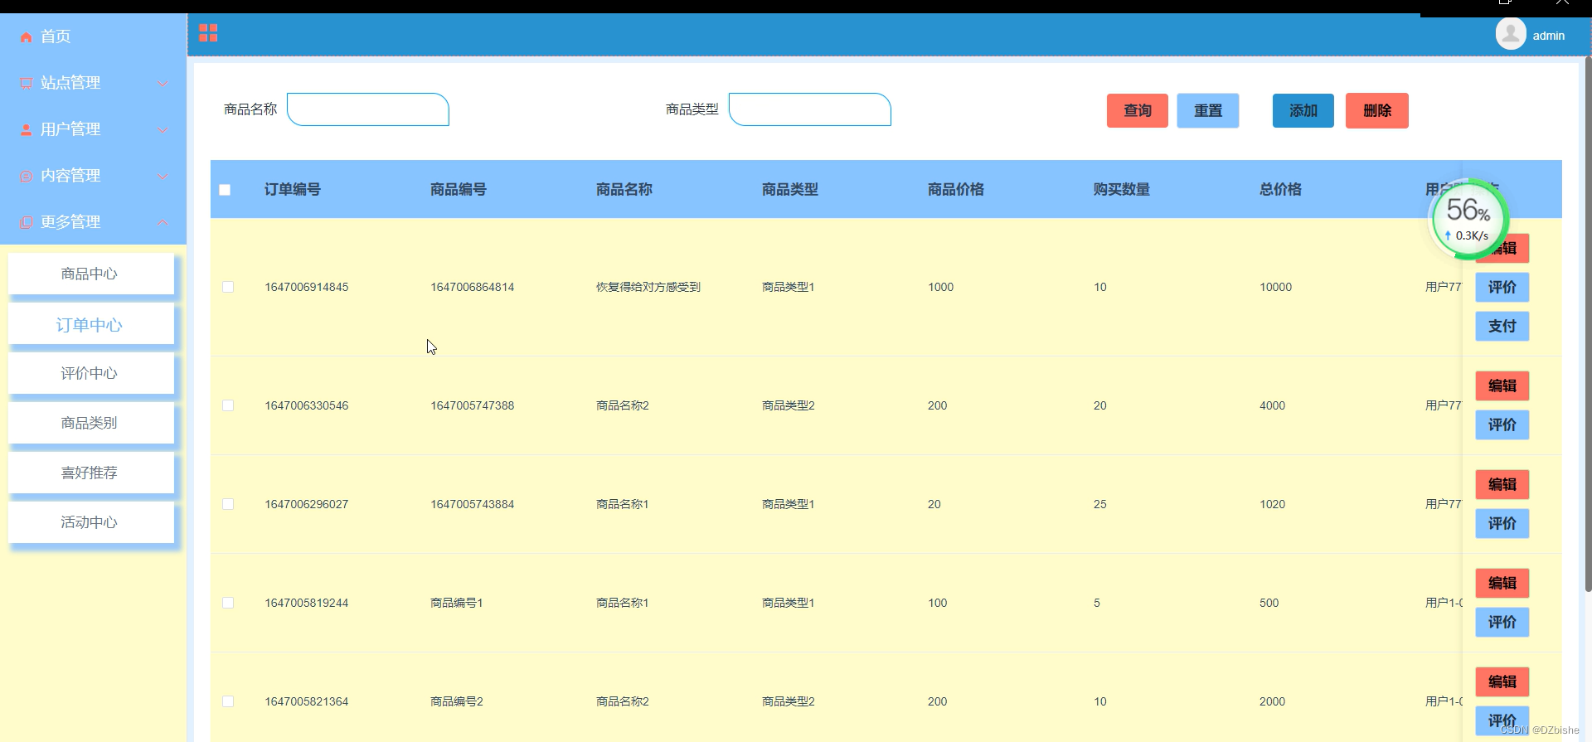This screenshot has width=1592, height=742.
Task: Click total price 1020
Action: coord(1273,504)
